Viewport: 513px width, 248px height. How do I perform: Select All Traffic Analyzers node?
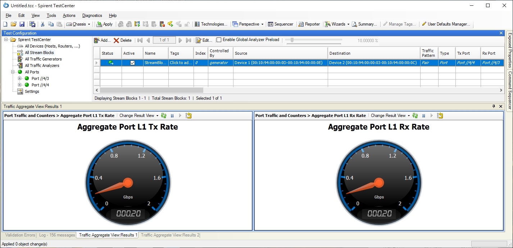(x=42, y=66)
